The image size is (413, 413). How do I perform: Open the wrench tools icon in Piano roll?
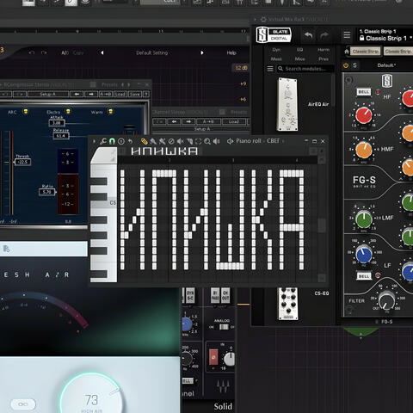(103, 141)
